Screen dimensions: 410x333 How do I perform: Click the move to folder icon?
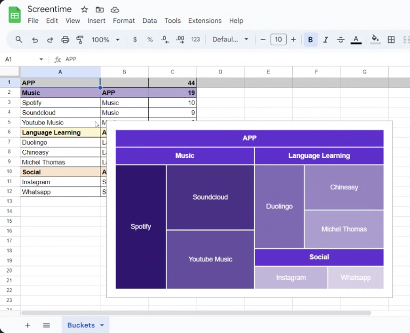click(x=99, y=10)
